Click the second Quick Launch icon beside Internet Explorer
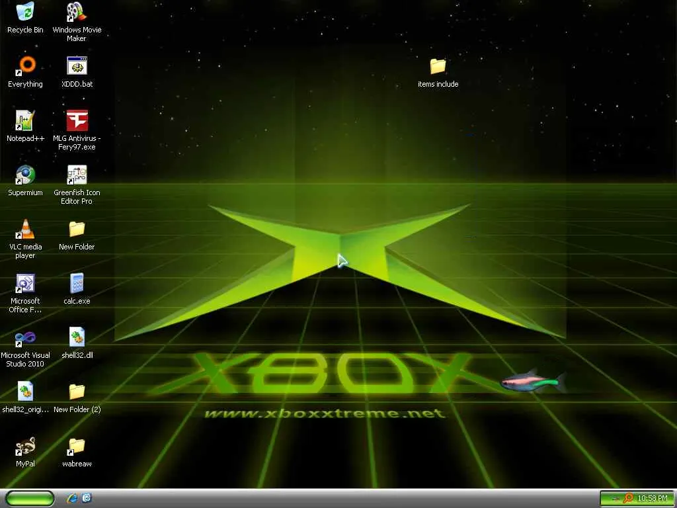Viewport: 677px width, 508px height. pos(87,498)
